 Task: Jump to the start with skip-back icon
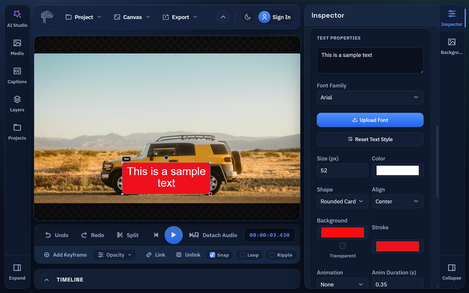(156, 235)
